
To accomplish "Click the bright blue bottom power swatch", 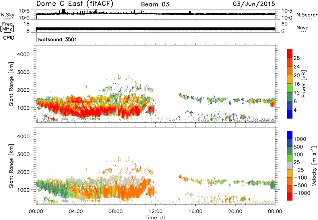I will point(290,114).
